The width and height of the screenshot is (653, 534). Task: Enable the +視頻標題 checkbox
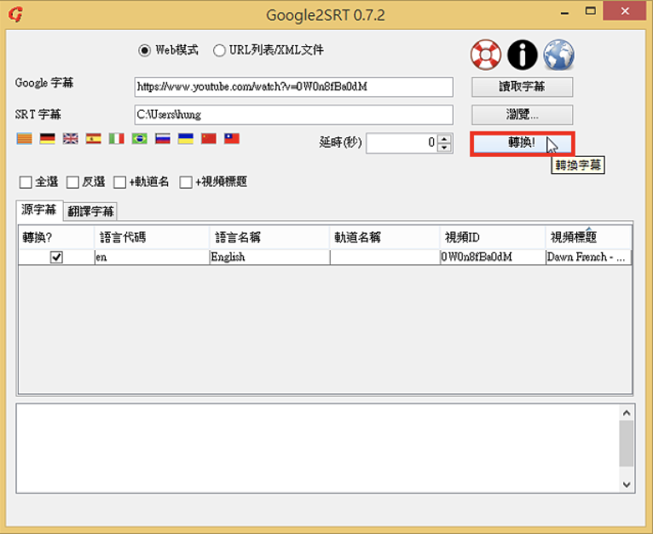186,183
